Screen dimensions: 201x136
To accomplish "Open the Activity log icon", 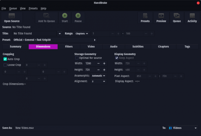I will [x=192, y=16].
